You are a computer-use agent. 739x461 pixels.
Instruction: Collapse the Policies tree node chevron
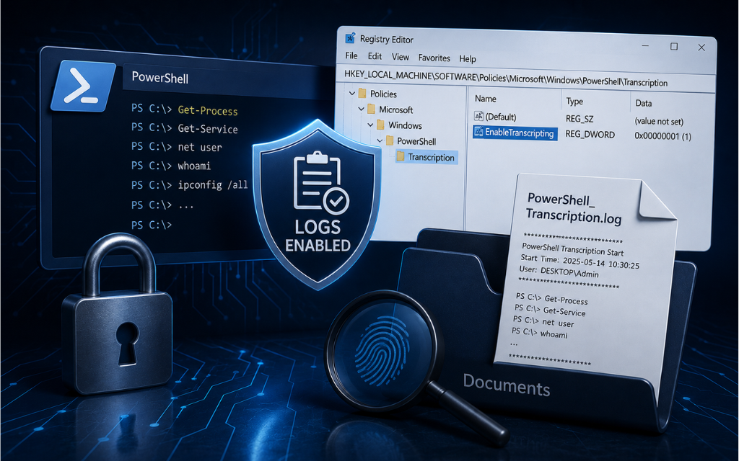click(x=351, y=94)
